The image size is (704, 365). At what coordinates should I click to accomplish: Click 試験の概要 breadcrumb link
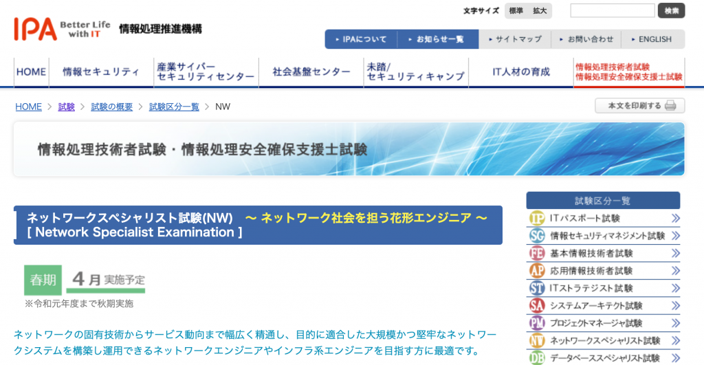coord(112,107)
